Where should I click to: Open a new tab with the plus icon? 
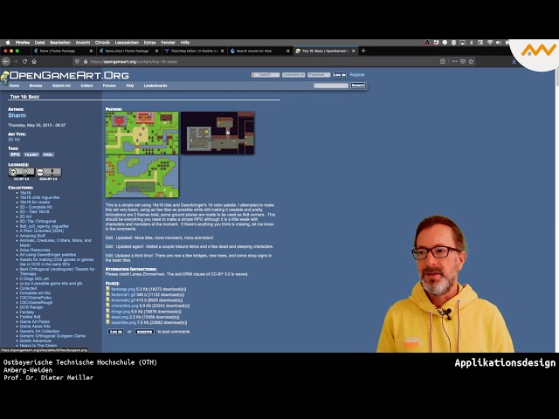click(x=363, y=51)
